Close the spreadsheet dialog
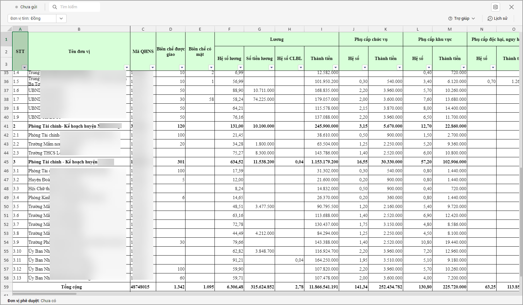 click(x=512, y=7)
